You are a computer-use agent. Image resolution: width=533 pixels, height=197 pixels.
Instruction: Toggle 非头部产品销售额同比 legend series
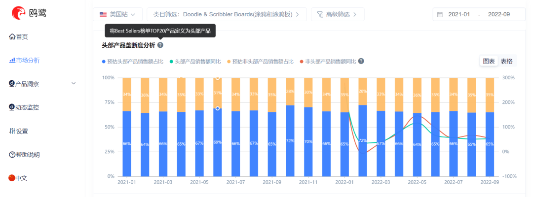pyautogui.click(x=328, y=62)
